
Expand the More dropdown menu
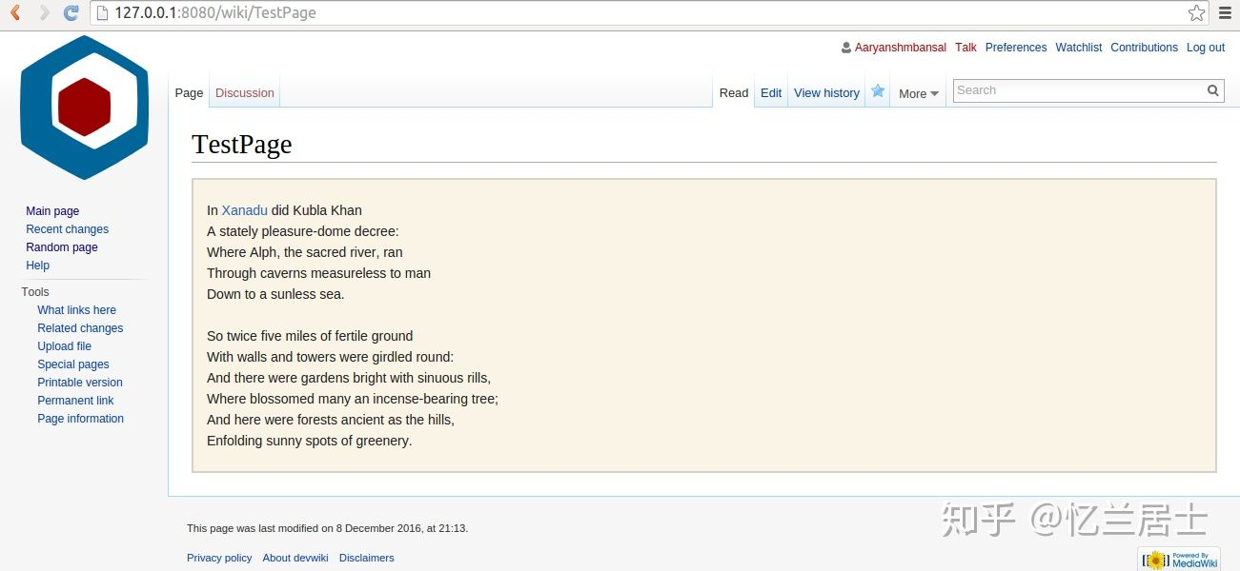tap(919, 93)
